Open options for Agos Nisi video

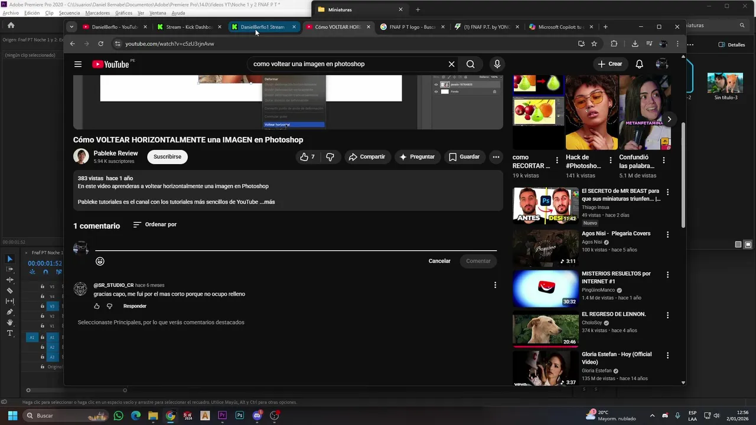point(668,234)
